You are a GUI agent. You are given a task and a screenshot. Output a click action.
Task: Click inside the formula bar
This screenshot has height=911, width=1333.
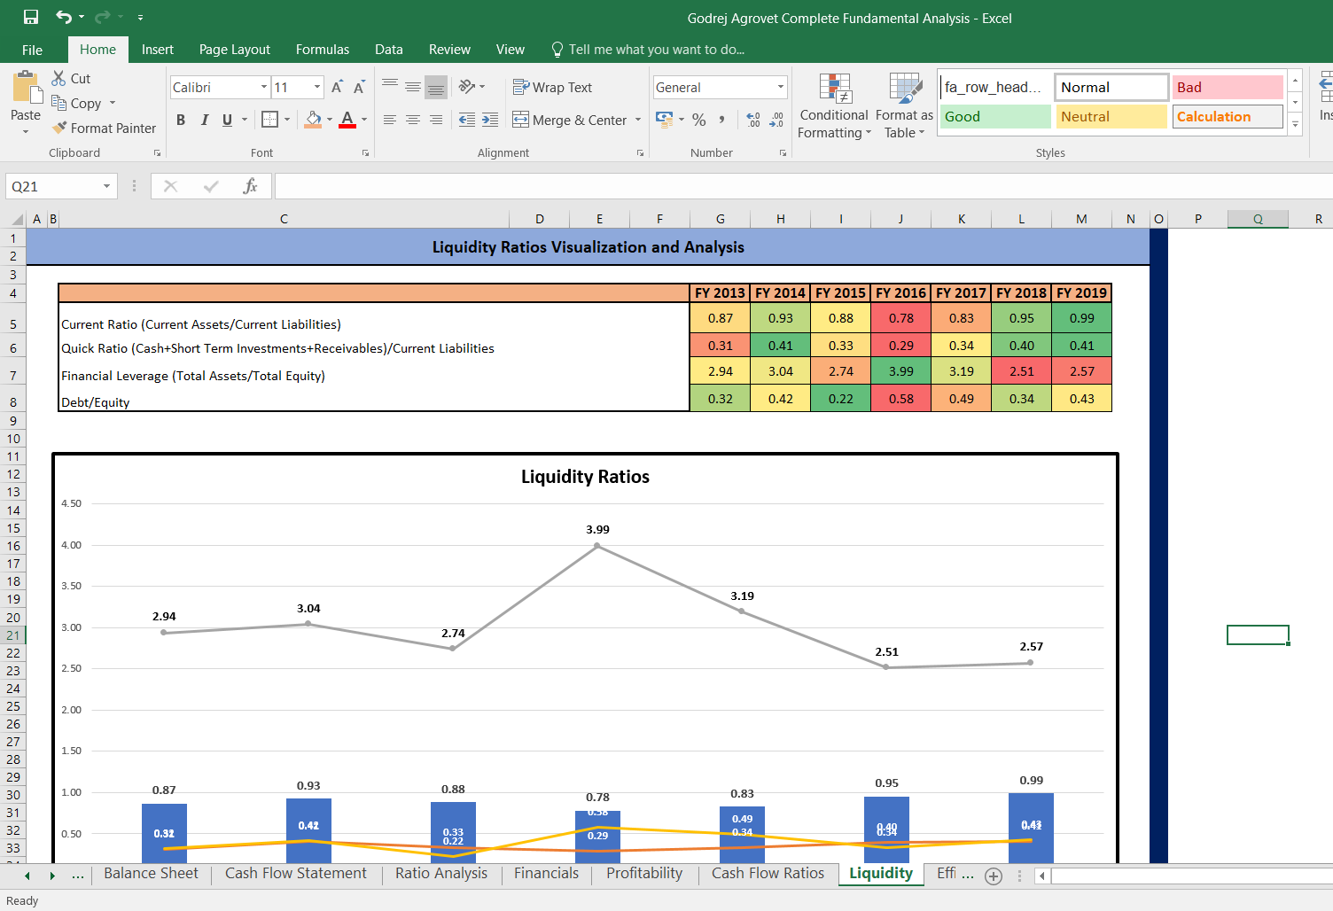click(803, 186)
